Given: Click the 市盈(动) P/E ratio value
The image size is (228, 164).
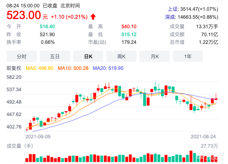Looking at the screenshot, I should (129, 42).
